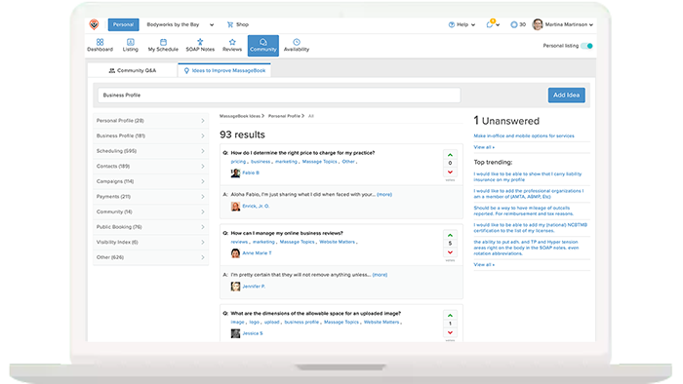Click the Add Idea button
The image size is (683, 384).
click(566, 96)
